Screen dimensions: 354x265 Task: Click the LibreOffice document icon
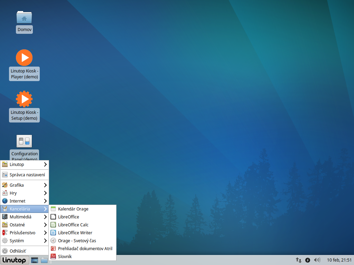click(x=53, y=217)
